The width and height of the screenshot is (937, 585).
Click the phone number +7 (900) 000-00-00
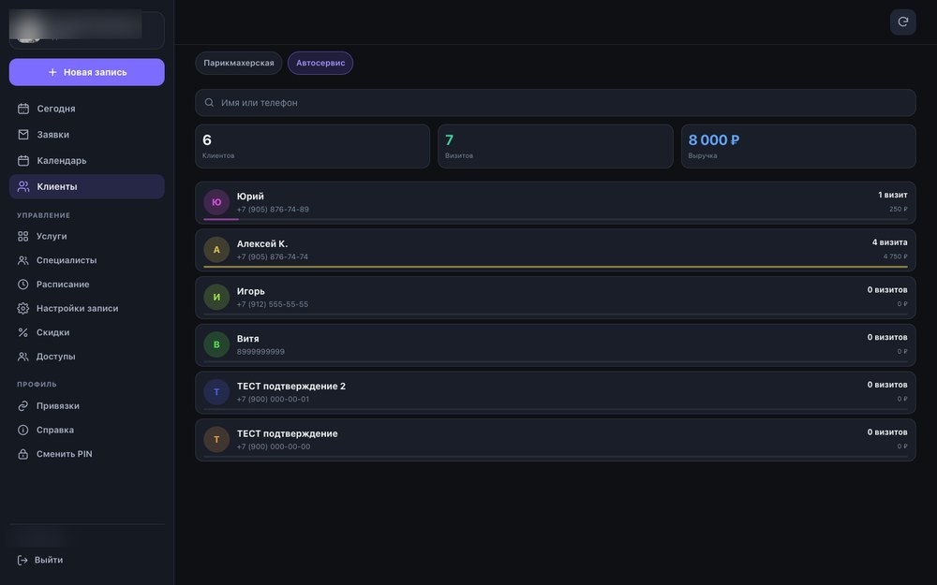pyautogui.click(x=274, y=446)
